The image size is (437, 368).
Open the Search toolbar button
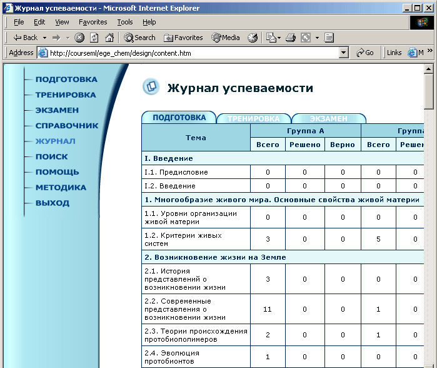point(139,38)
